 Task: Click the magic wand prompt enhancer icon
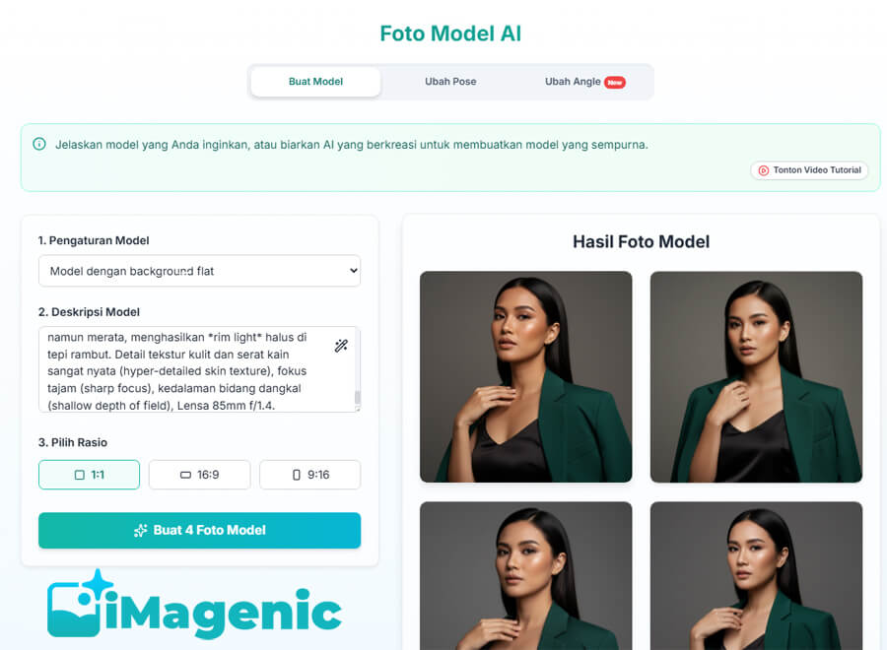point(341,346)
